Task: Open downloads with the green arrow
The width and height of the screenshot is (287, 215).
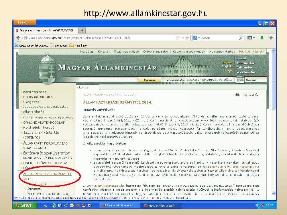Action: (x=262, y=38)
